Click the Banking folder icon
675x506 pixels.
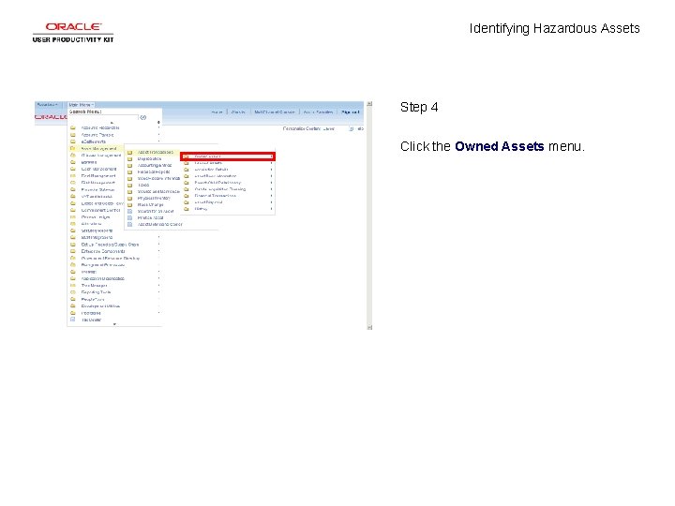(73, 162)
